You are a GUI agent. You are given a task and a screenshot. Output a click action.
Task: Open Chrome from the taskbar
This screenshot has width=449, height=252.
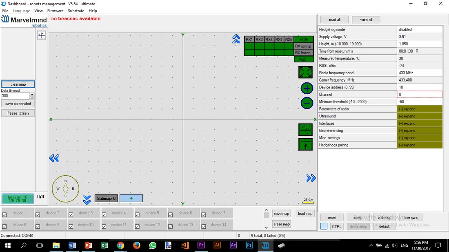coord(120,245)
